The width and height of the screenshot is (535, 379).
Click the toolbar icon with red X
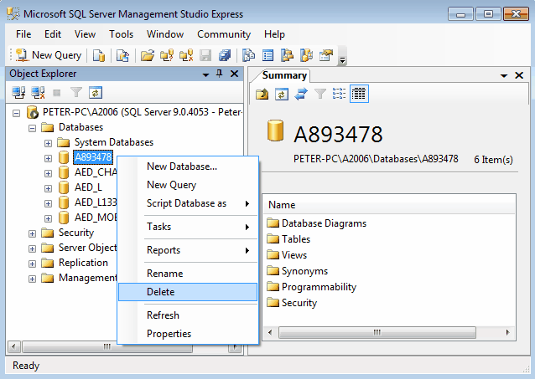(186, 55)
